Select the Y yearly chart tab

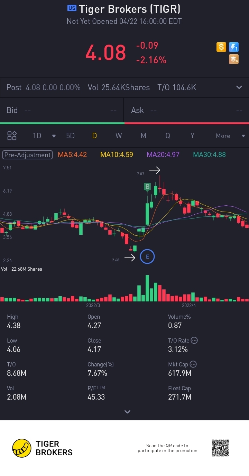coord(192,136)
